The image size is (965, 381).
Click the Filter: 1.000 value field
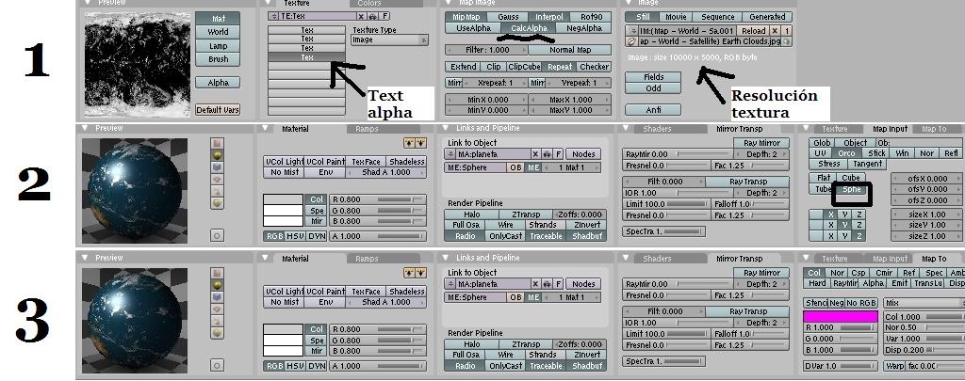tap(486, 50)
